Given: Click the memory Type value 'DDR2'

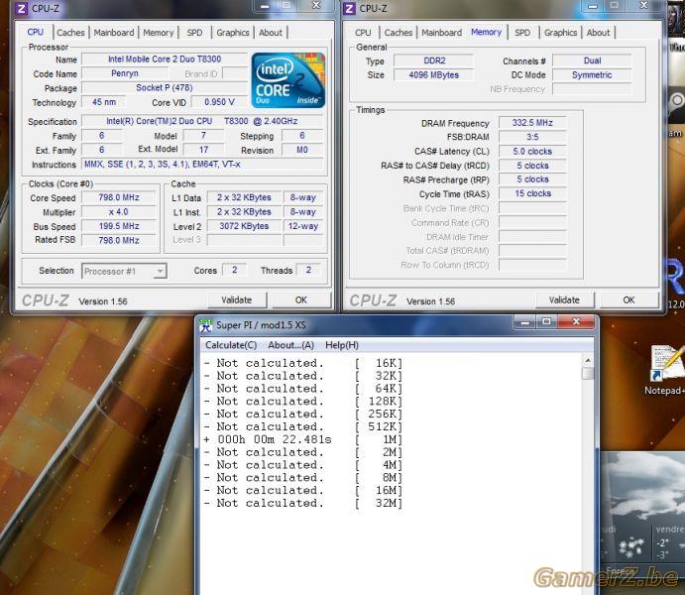Looking at the screenshot, I should [434, 60].
